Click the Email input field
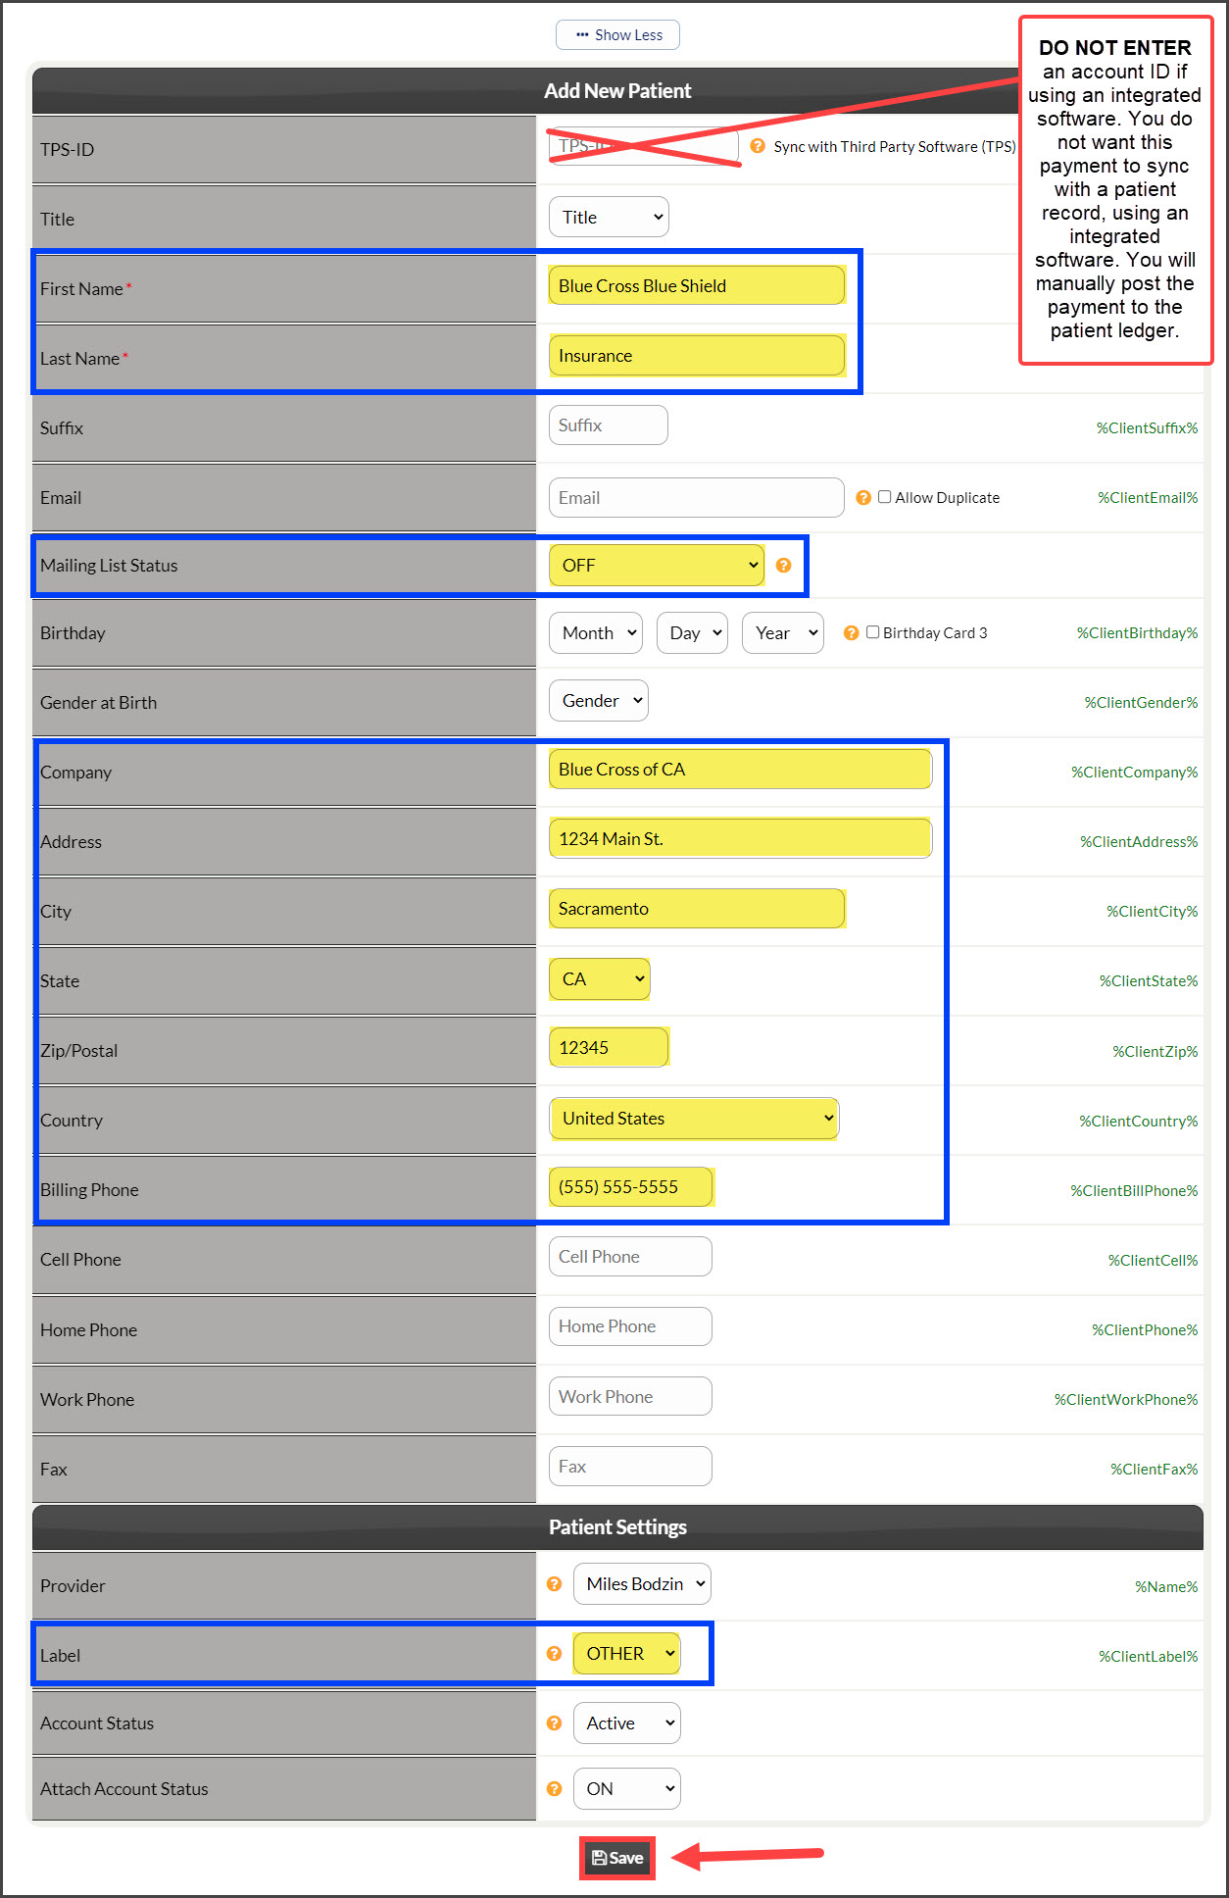 (x=697, y=498)
